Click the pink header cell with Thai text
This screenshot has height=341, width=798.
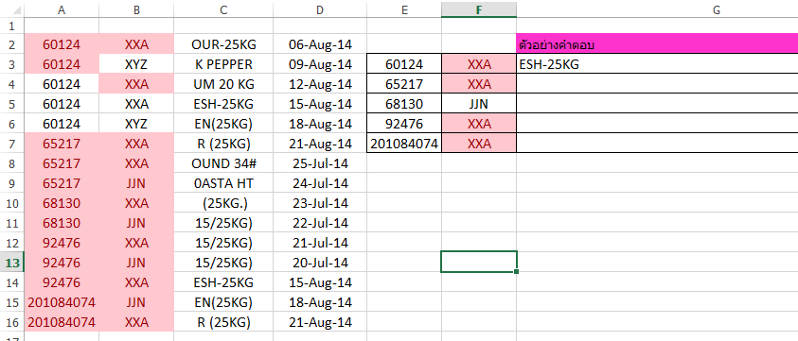tap(657, 44)
